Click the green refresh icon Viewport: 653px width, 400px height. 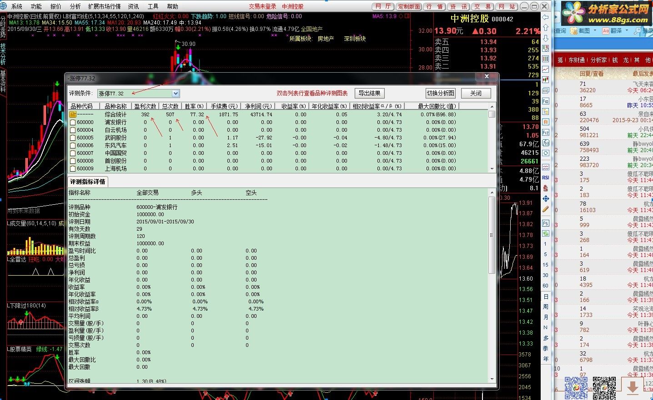545,233
